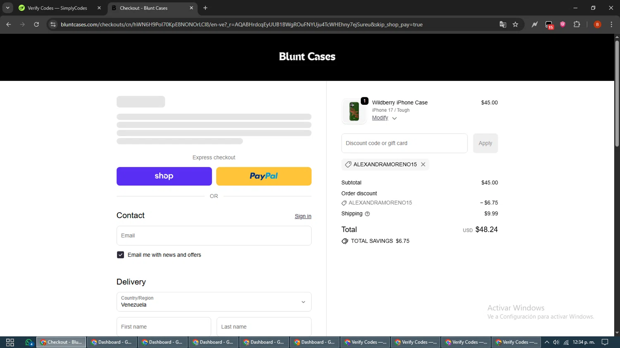Open the lightning bolt extension

[x=535, y=24]
